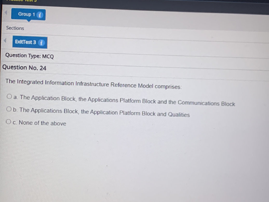The image size is (269, 202).
Task: Click the left arrow beside ExitTest 3
Action: (x=4, y=40)
